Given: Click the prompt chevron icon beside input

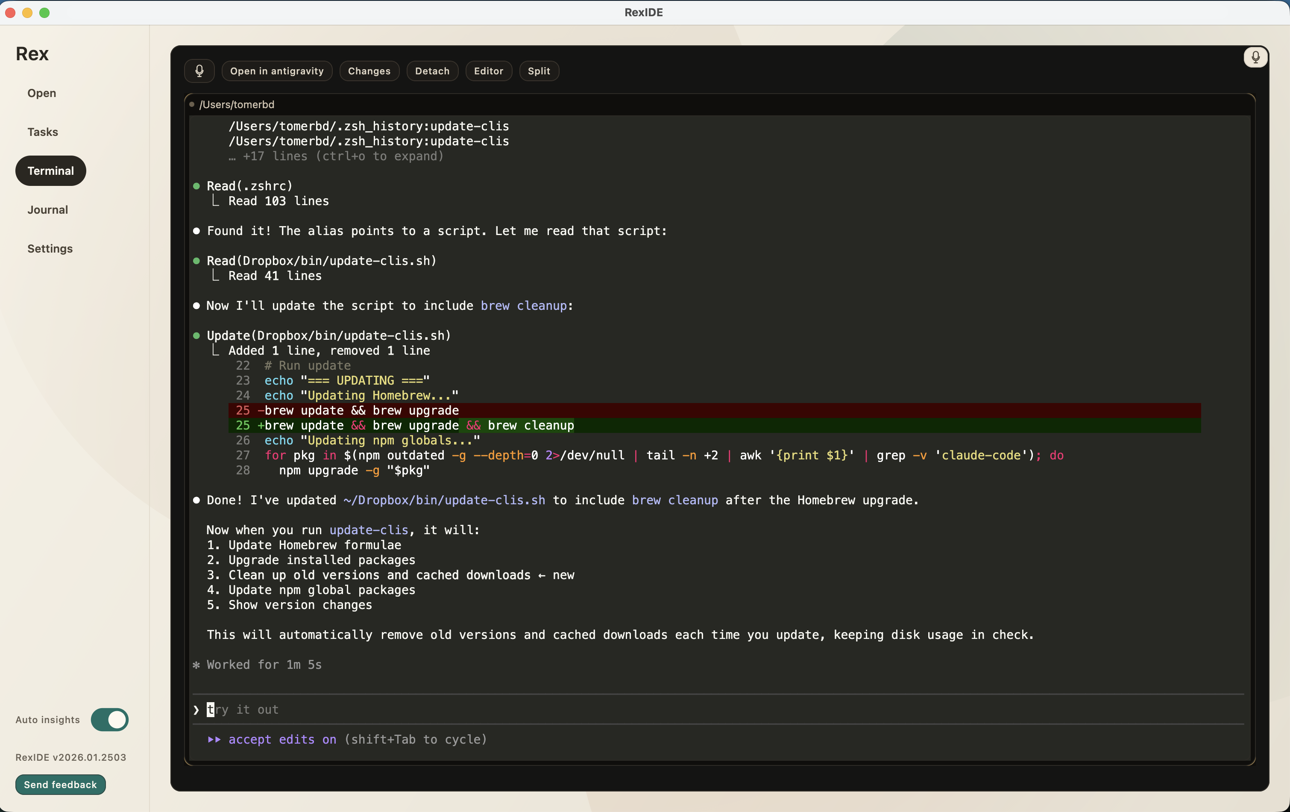Looking at the screenshot, I should 196,709.
